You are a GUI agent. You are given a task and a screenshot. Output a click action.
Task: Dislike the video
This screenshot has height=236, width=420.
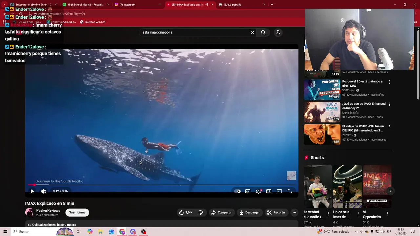coord(201,212)
